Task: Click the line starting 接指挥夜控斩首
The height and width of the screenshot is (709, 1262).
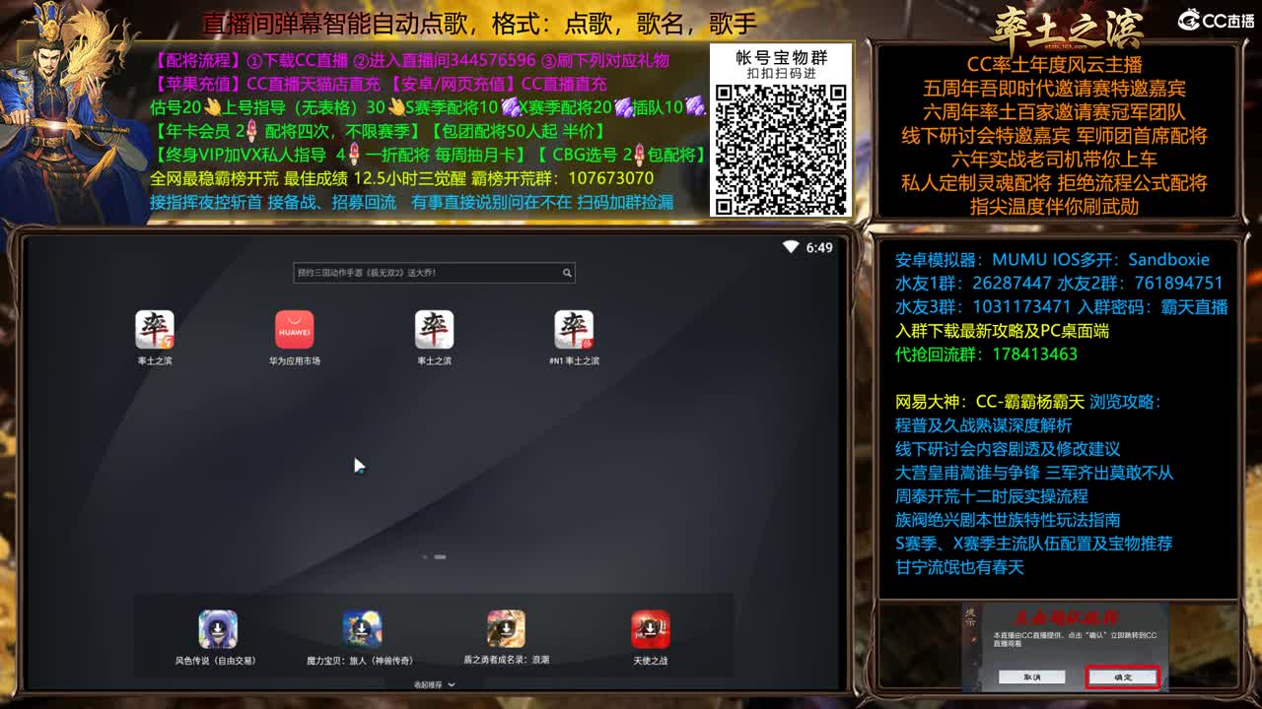Action: [411, 202]
